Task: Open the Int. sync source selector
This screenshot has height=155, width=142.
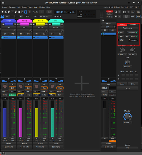Action: 7,16
